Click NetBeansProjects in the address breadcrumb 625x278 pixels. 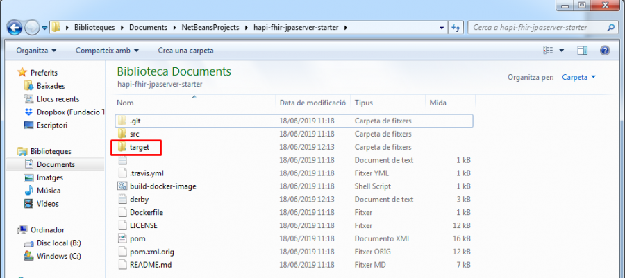coord(206,28)
